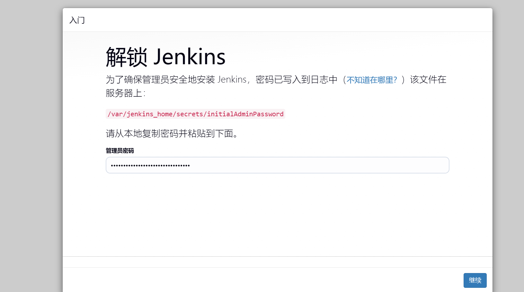Image resolution: width=524 pixels, height=292 pixels.
Task: Click the 解锁 Jenkins heading
Action: click(x=166, y=57)
